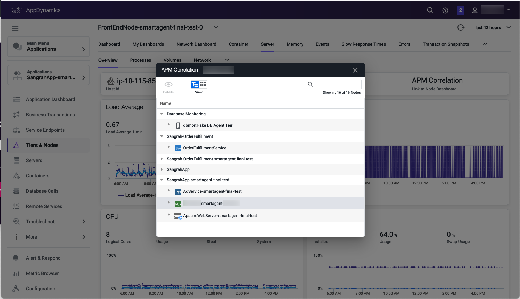
Task: Click the Details eye icon in dialog
Action: (x=168, y=84)
